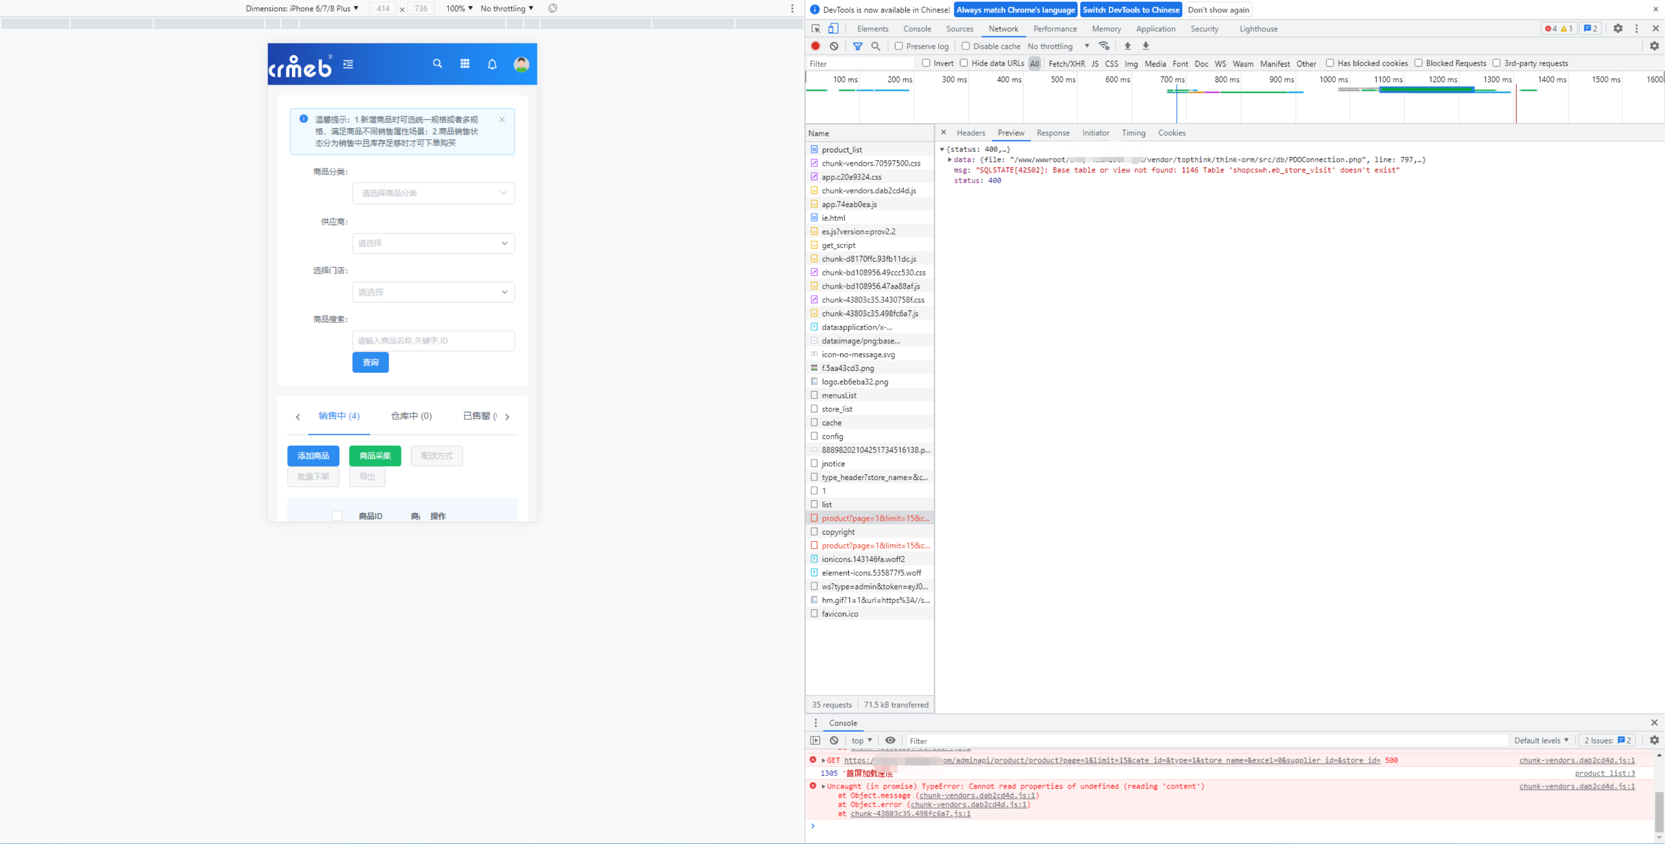The height and width of the screenshot is (844, 1665).
Task: Open the 商品分类 category dropdown
Action: pos(433,193)
